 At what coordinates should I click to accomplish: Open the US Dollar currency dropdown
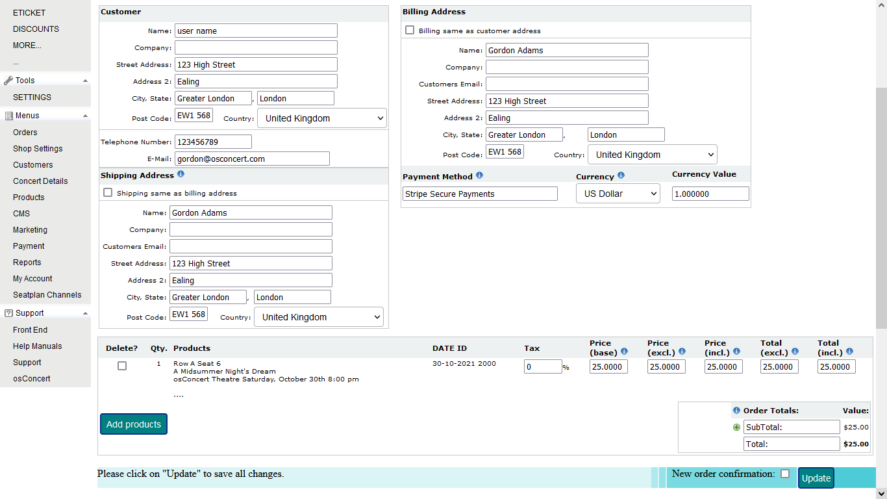(618, 194)
